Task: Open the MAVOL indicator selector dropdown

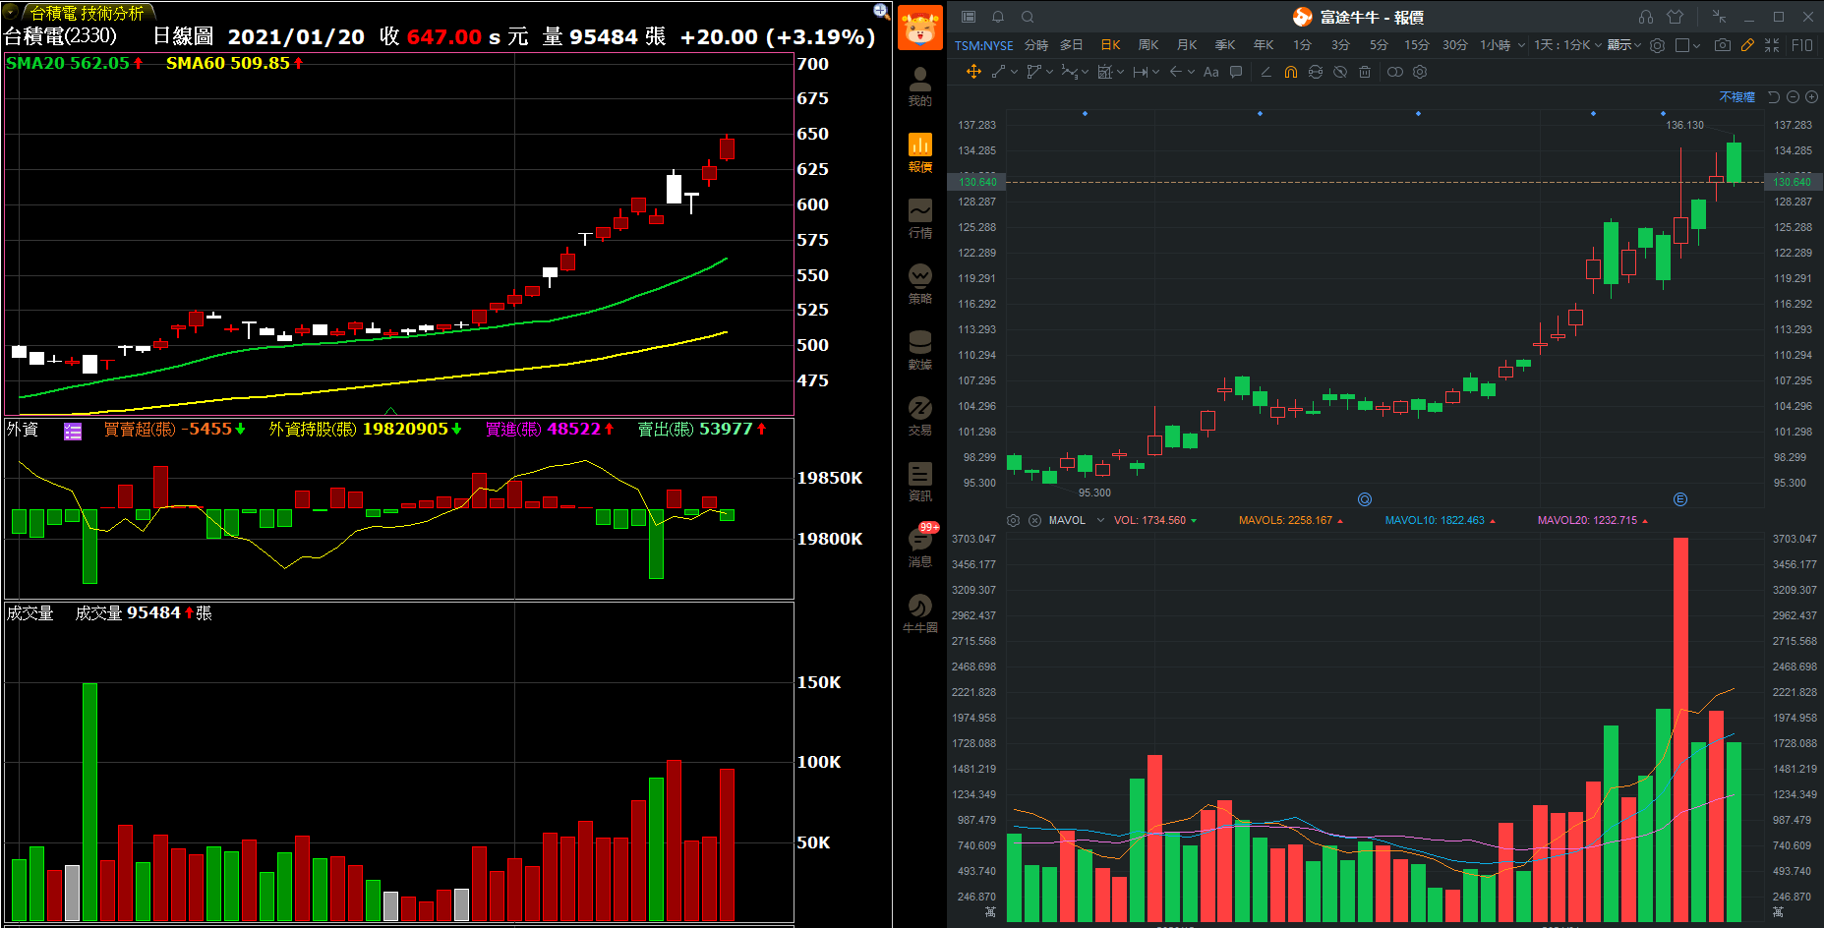Action: click(1100, 520)
